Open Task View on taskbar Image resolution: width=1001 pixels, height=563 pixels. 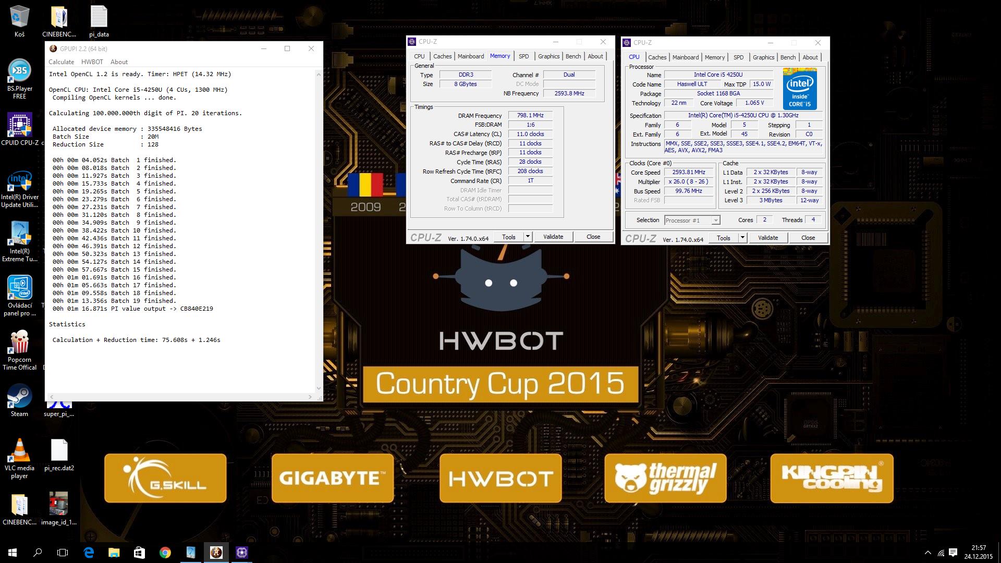pyautogui.click(x=63, y=553)
